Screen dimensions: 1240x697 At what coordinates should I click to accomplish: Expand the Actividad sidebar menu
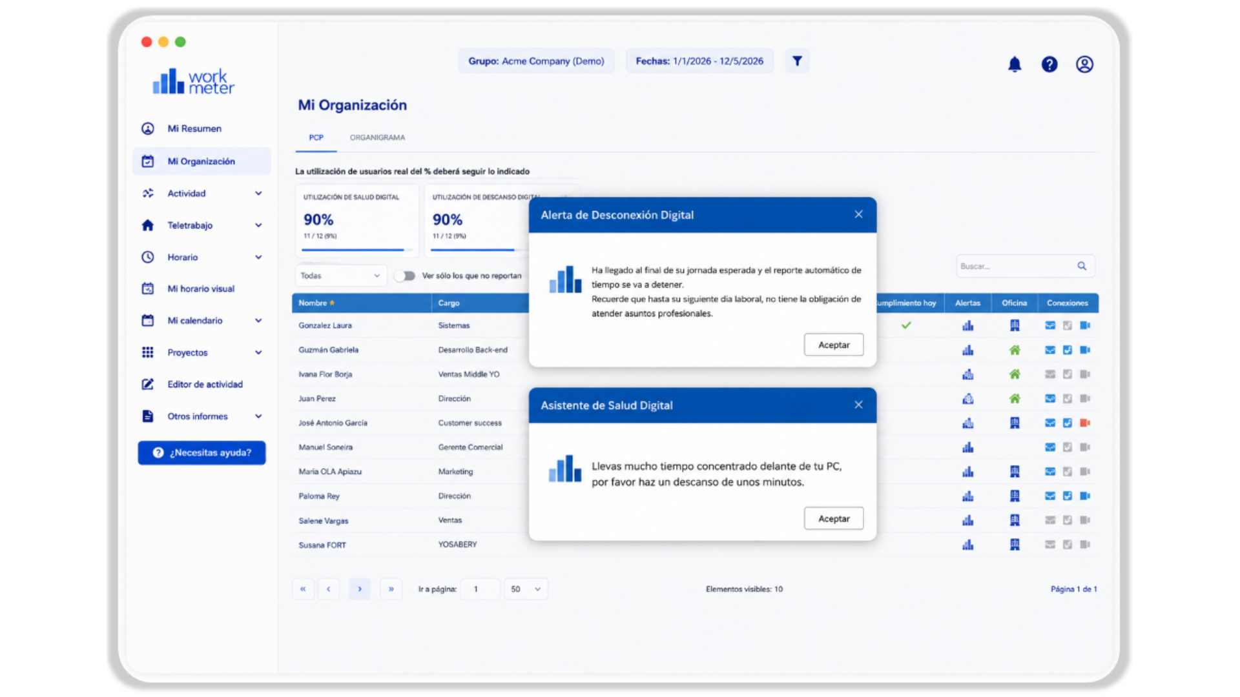259,193
